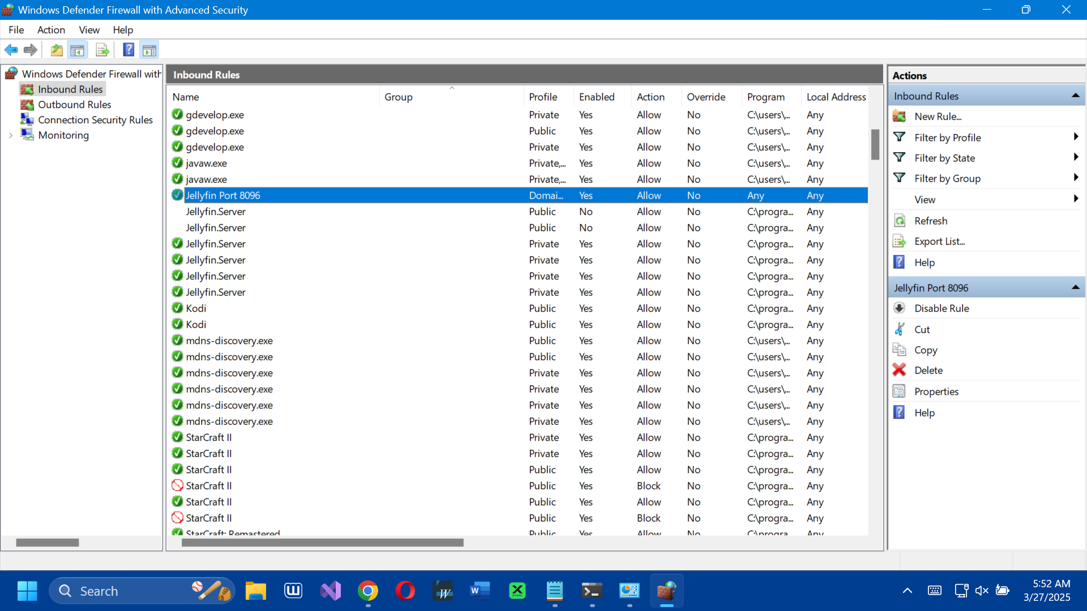This screenshot has width=1087, height=611.
Task: Click the Export List toolbar icon
Action: (102, 50)
